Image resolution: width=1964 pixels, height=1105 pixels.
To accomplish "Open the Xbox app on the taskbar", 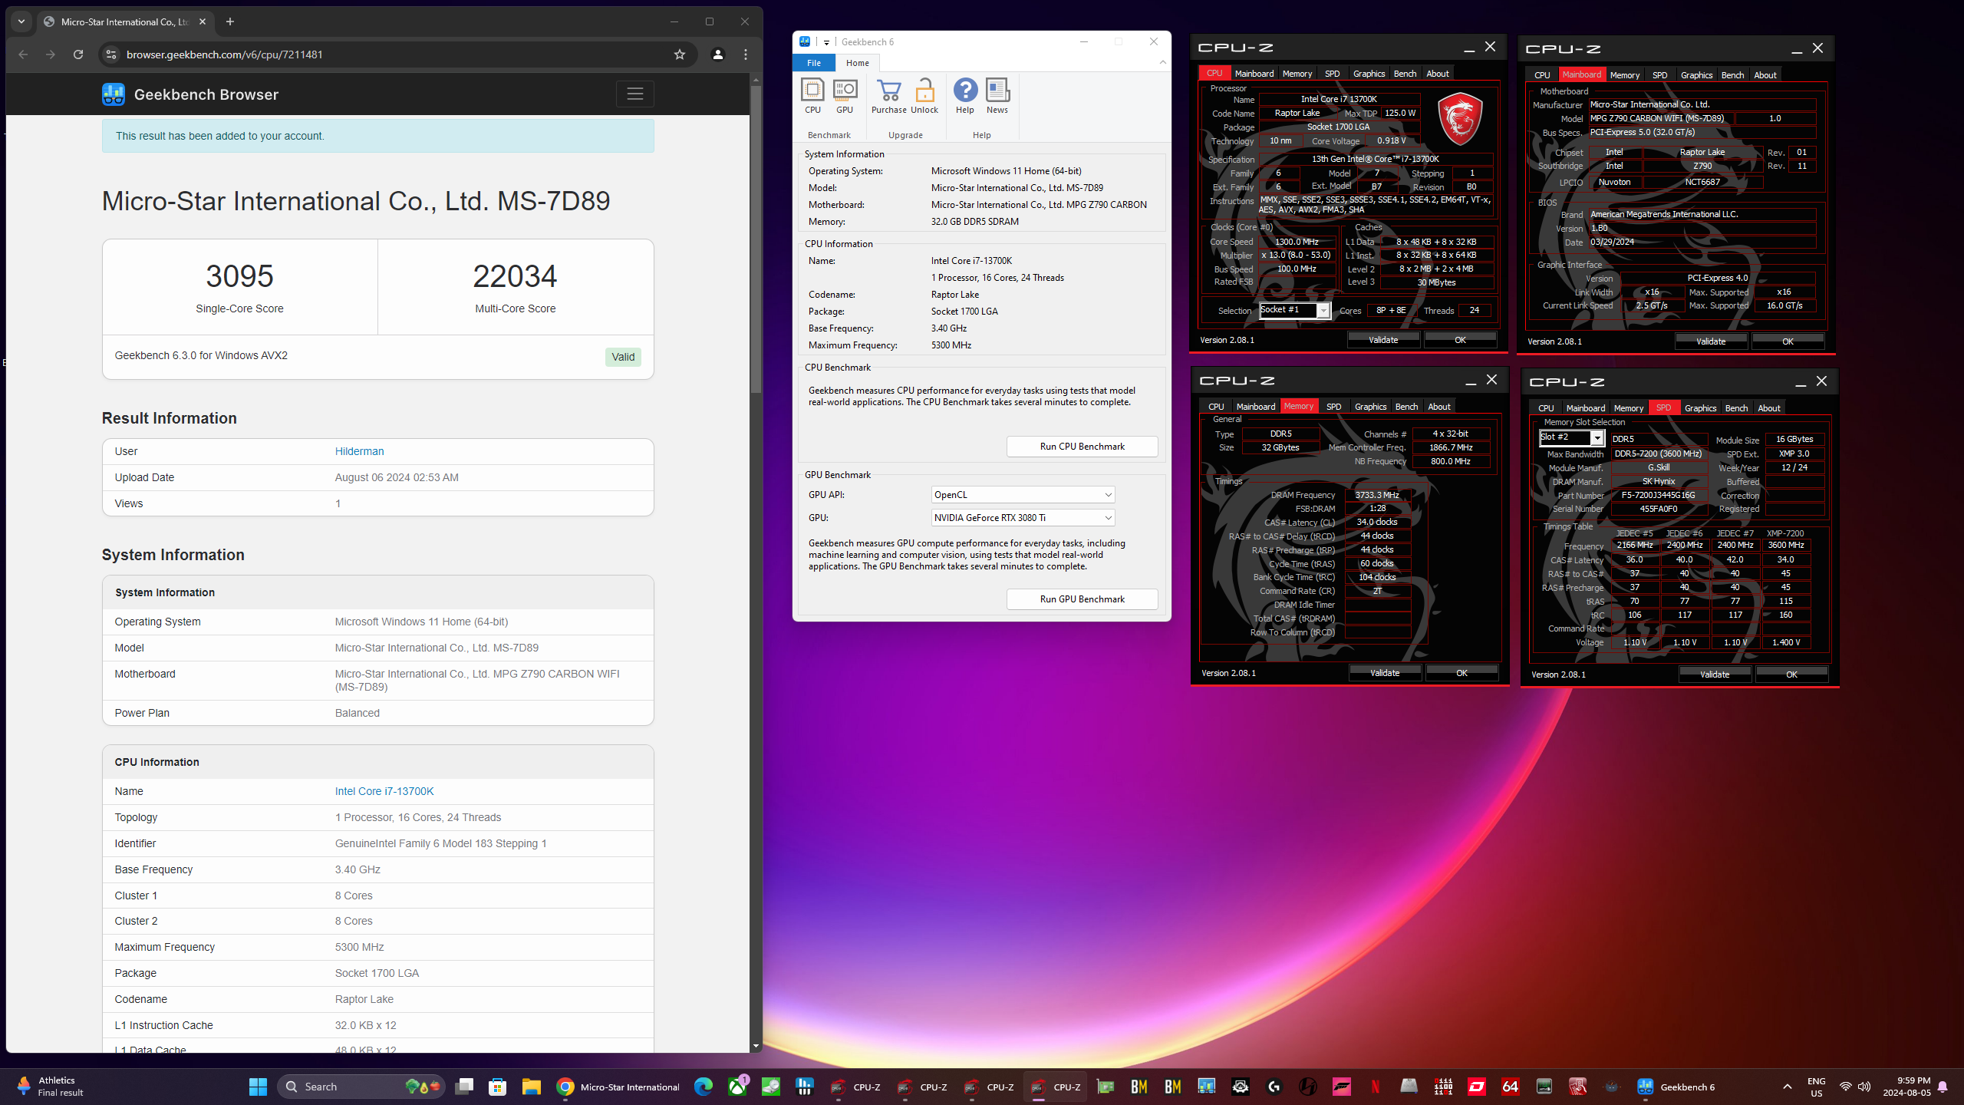I will 737,1087.
